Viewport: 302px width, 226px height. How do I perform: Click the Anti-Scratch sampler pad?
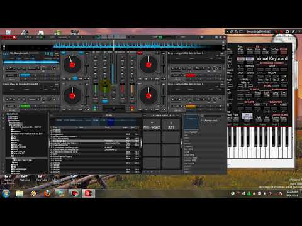[x=152, y=125]
